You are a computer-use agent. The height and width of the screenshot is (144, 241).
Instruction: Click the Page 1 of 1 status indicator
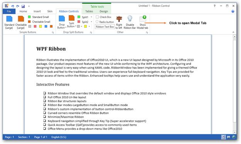(x=41, y=137)
